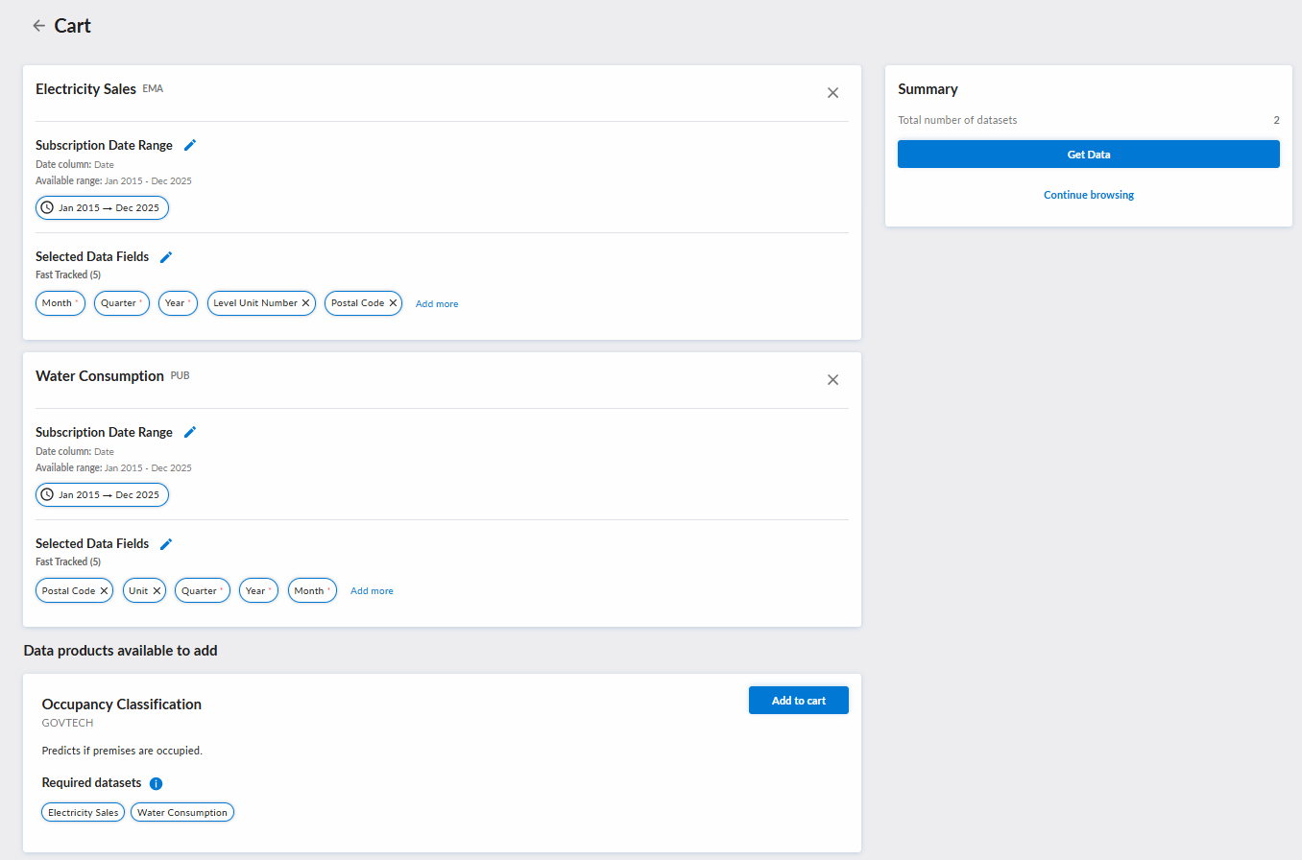Select the Year chip in Water Consumption
This screenshot has width=1302, height=860.
[258, 591]
